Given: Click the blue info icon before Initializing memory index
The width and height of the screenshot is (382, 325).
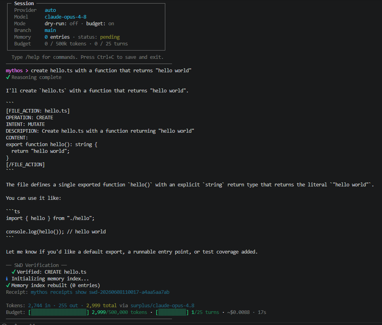Looking at the screenshot, I should (x=7, y=278).
